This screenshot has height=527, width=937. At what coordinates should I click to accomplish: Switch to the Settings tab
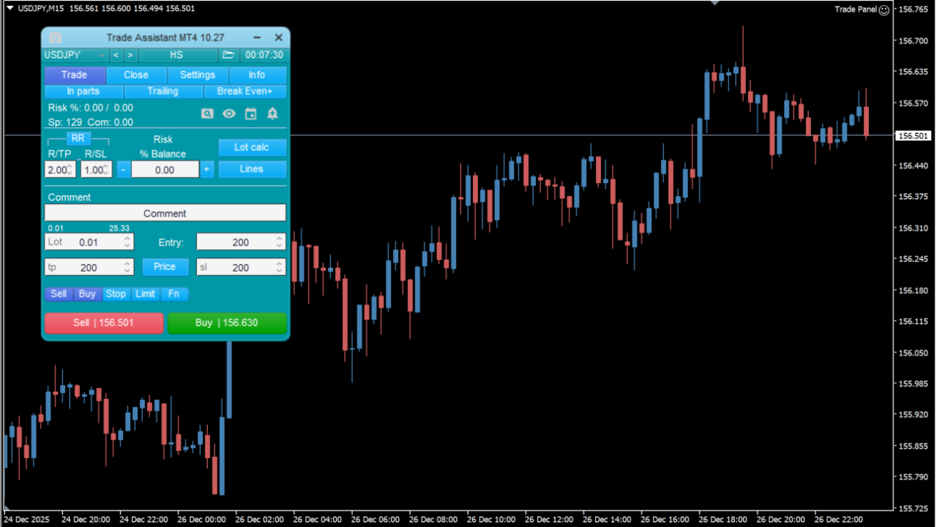point(198,75)
